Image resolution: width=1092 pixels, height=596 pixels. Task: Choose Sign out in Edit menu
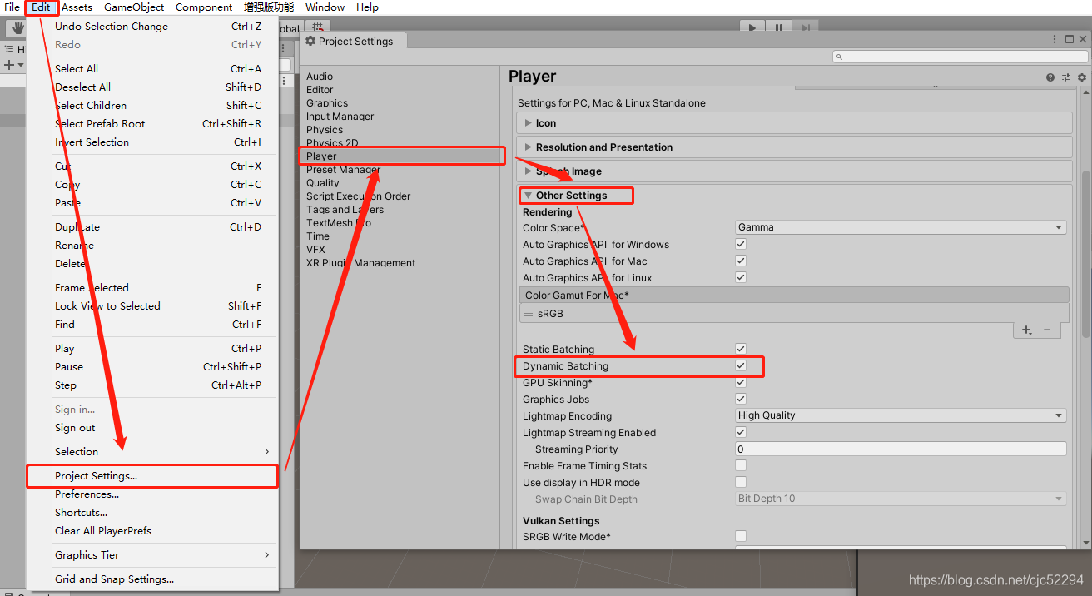coord(152,428)
